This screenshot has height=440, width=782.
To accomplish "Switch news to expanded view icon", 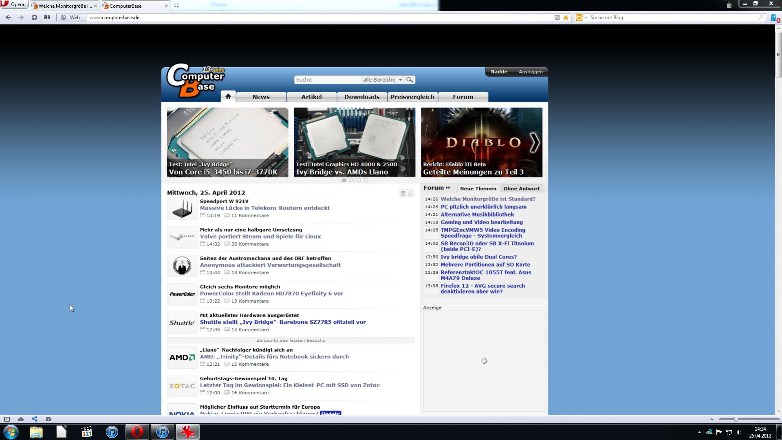I will [x=410, y=193].
